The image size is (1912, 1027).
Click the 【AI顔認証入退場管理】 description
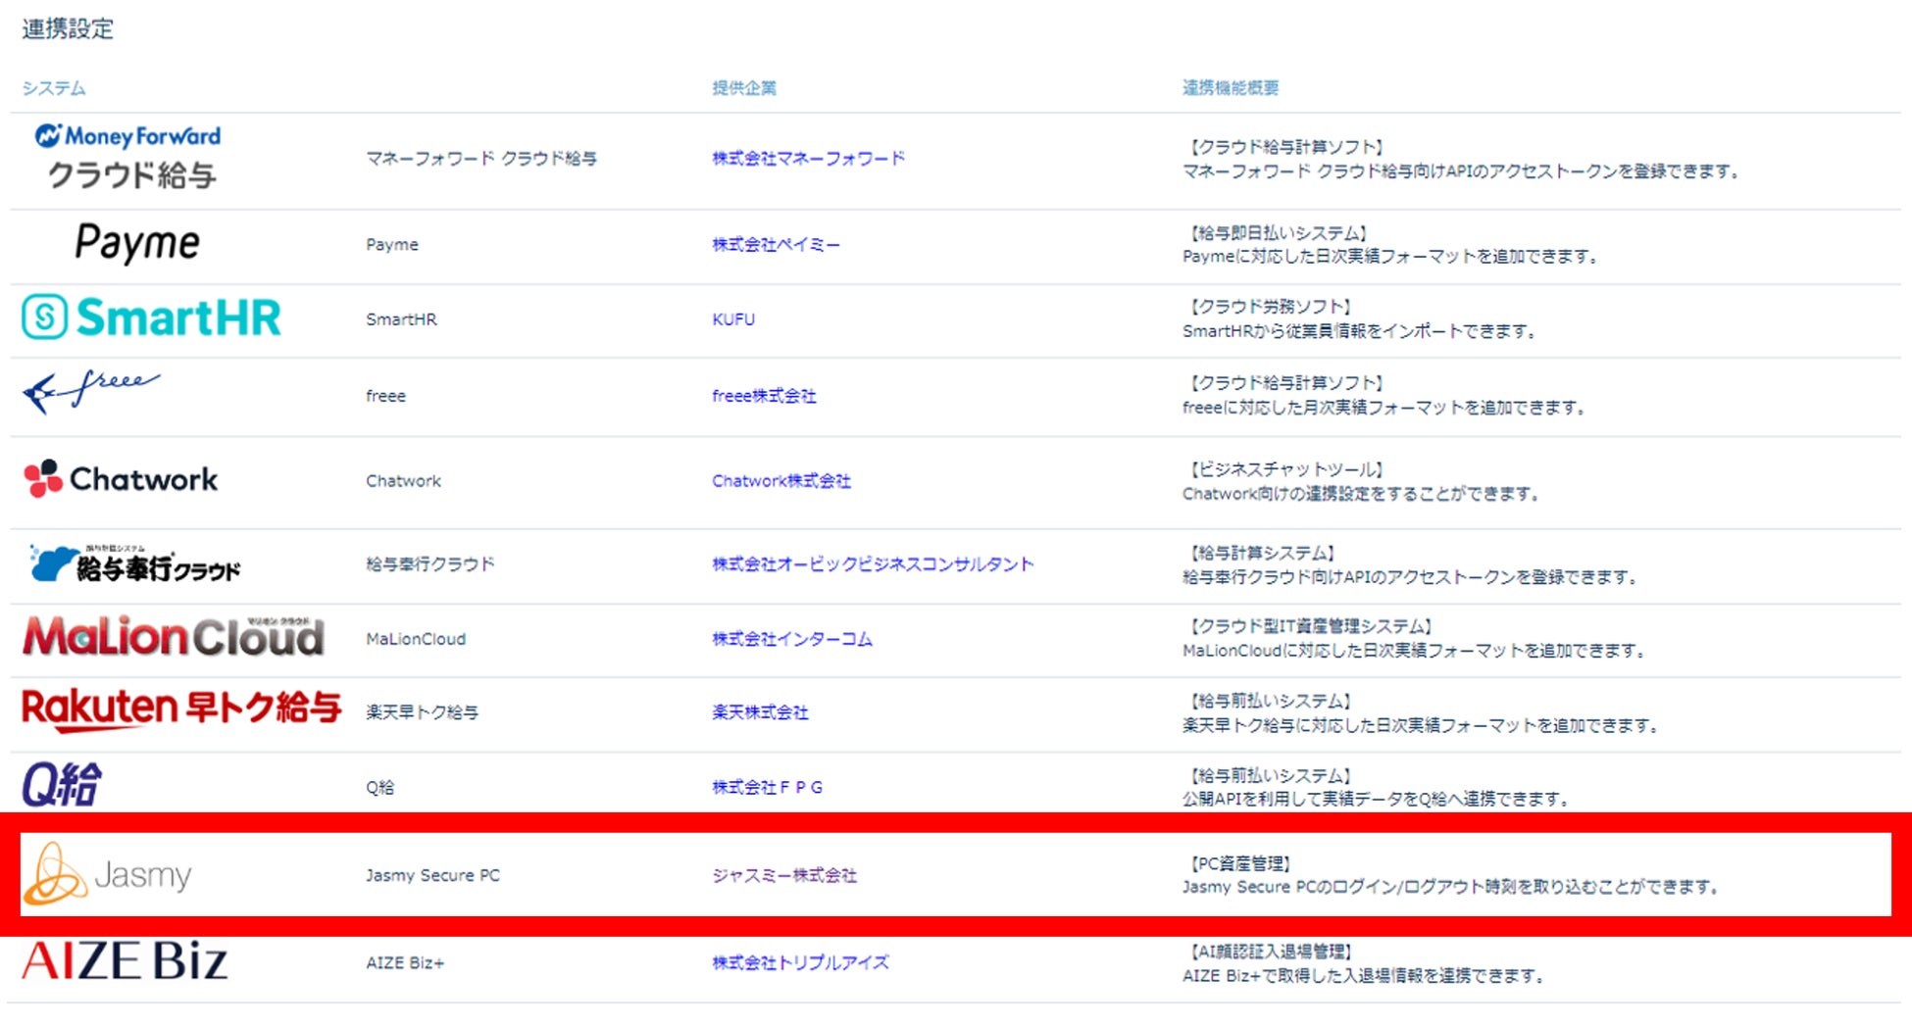tap(1272, 952)
